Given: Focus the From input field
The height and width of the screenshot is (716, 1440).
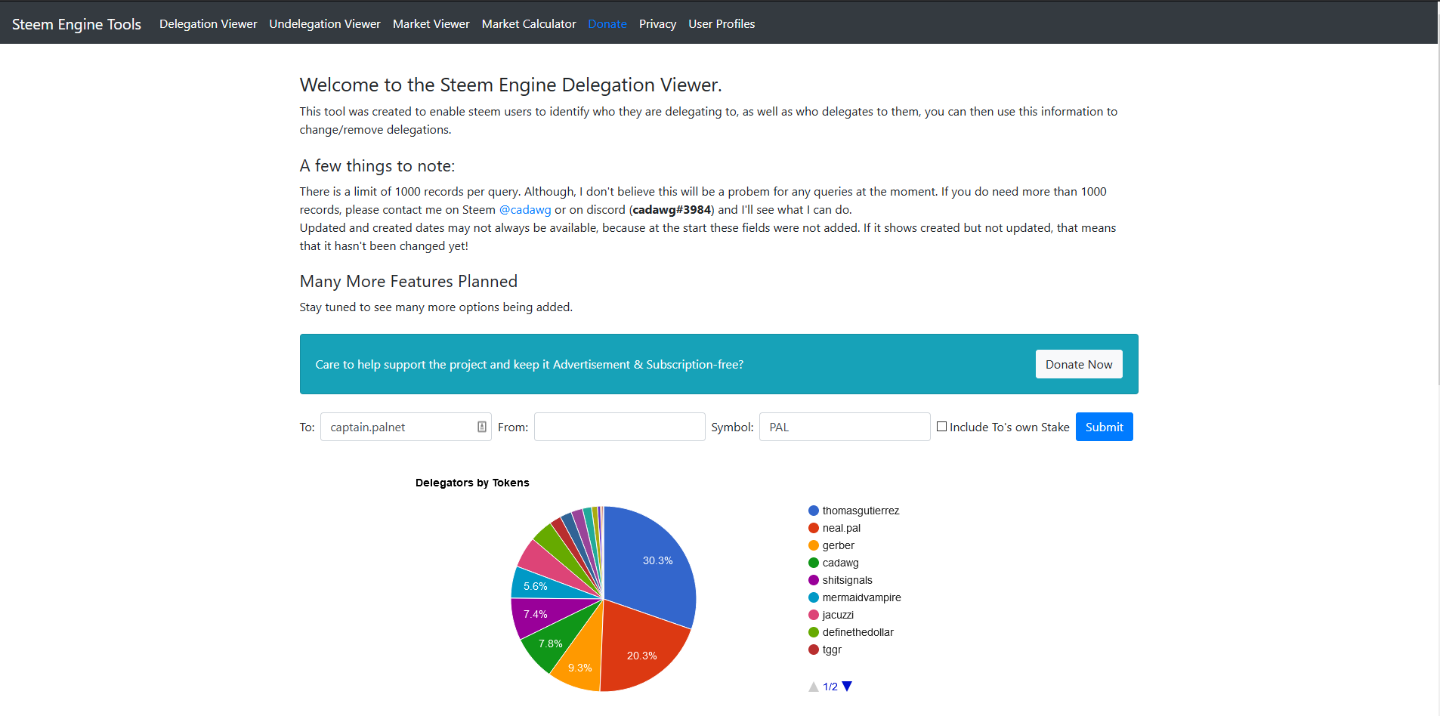Looking at the screenshot, I should coord(620,427).
